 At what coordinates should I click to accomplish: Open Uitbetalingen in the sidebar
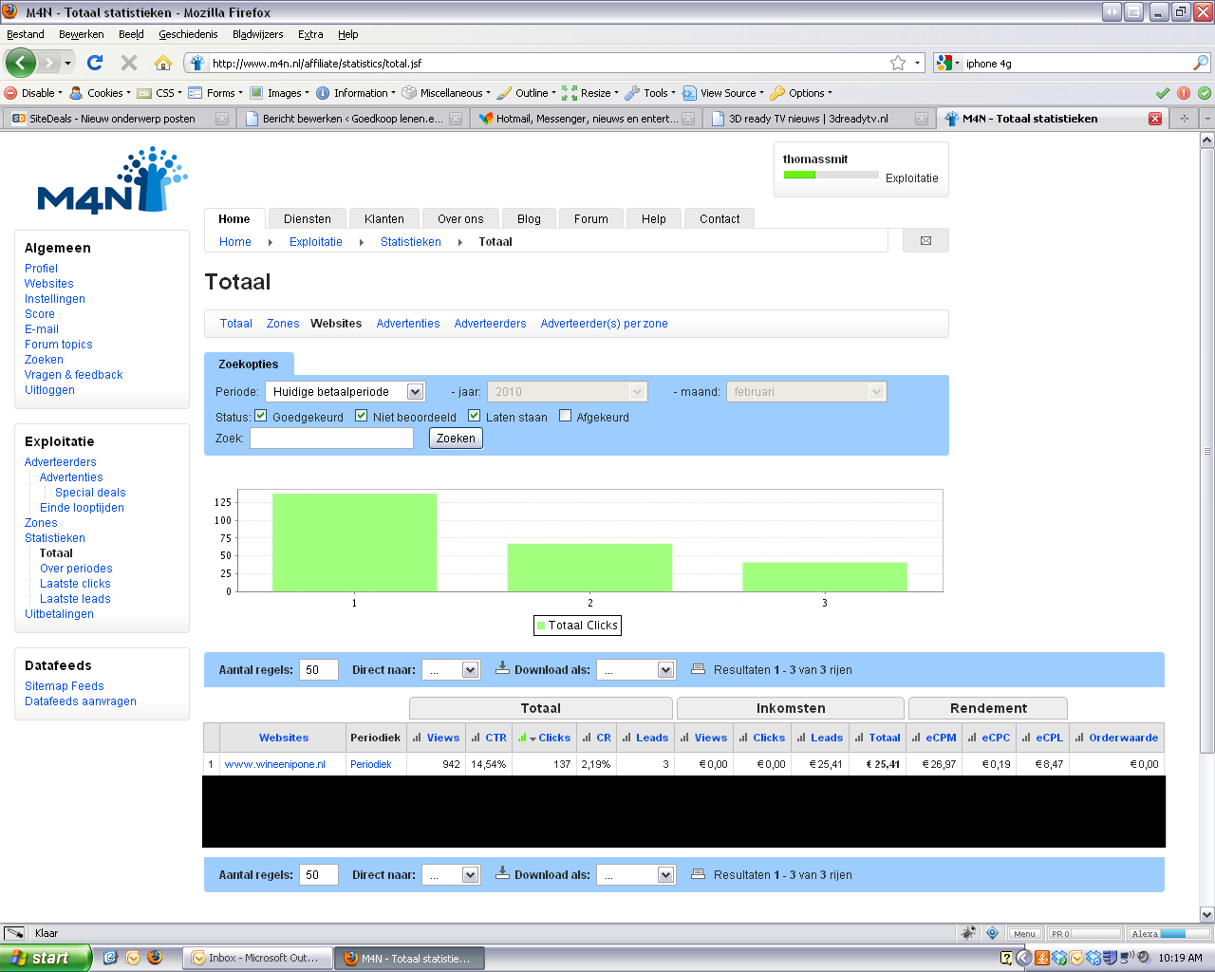click(x=59, y=614)
